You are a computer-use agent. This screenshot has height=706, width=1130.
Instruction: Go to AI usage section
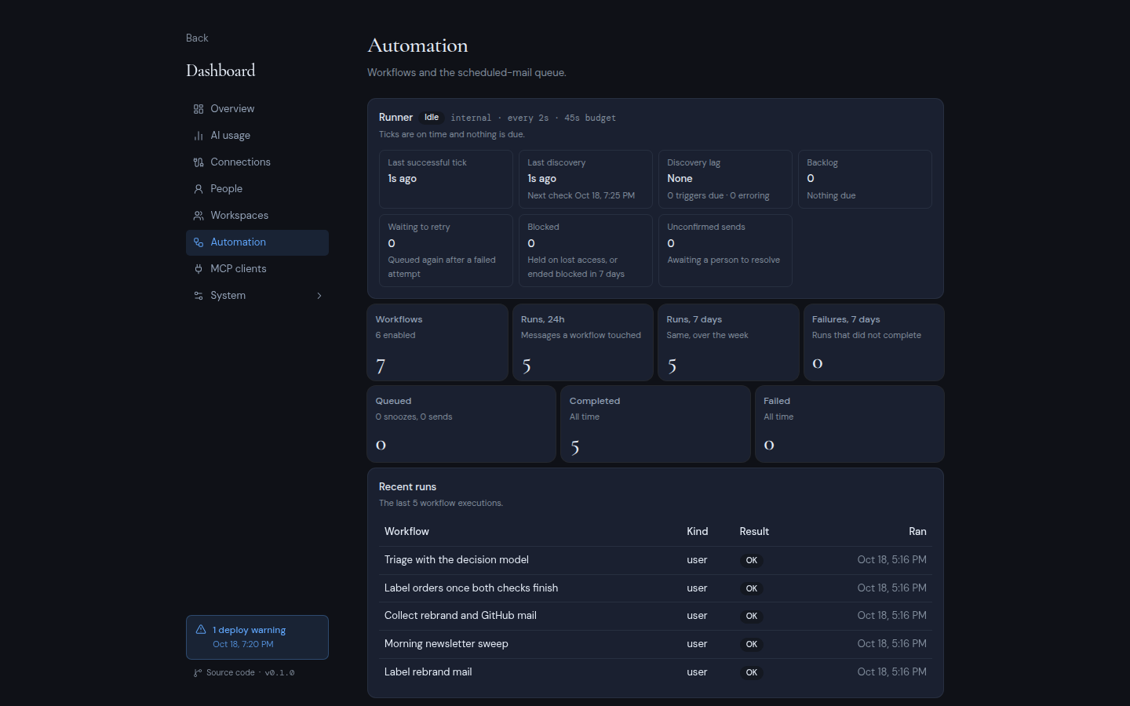[257, 136]
